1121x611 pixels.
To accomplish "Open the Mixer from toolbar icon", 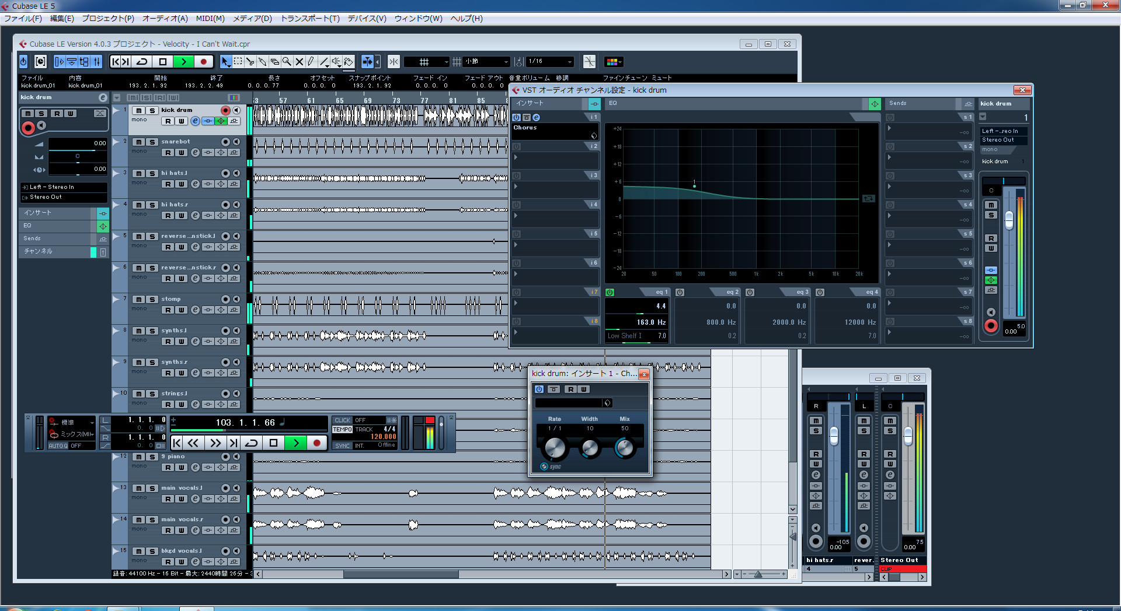I will [97, 62].
